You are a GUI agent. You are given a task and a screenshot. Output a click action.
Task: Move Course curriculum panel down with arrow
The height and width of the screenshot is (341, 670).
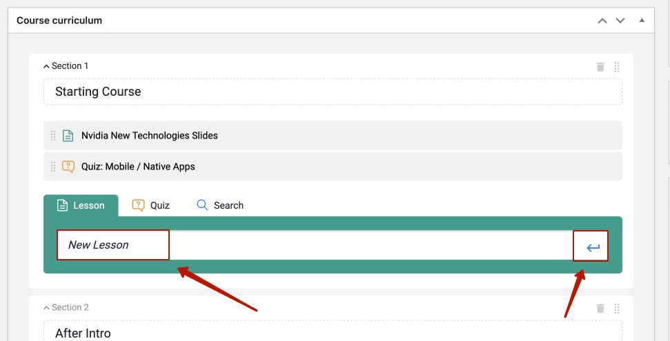tap(620, 21)
